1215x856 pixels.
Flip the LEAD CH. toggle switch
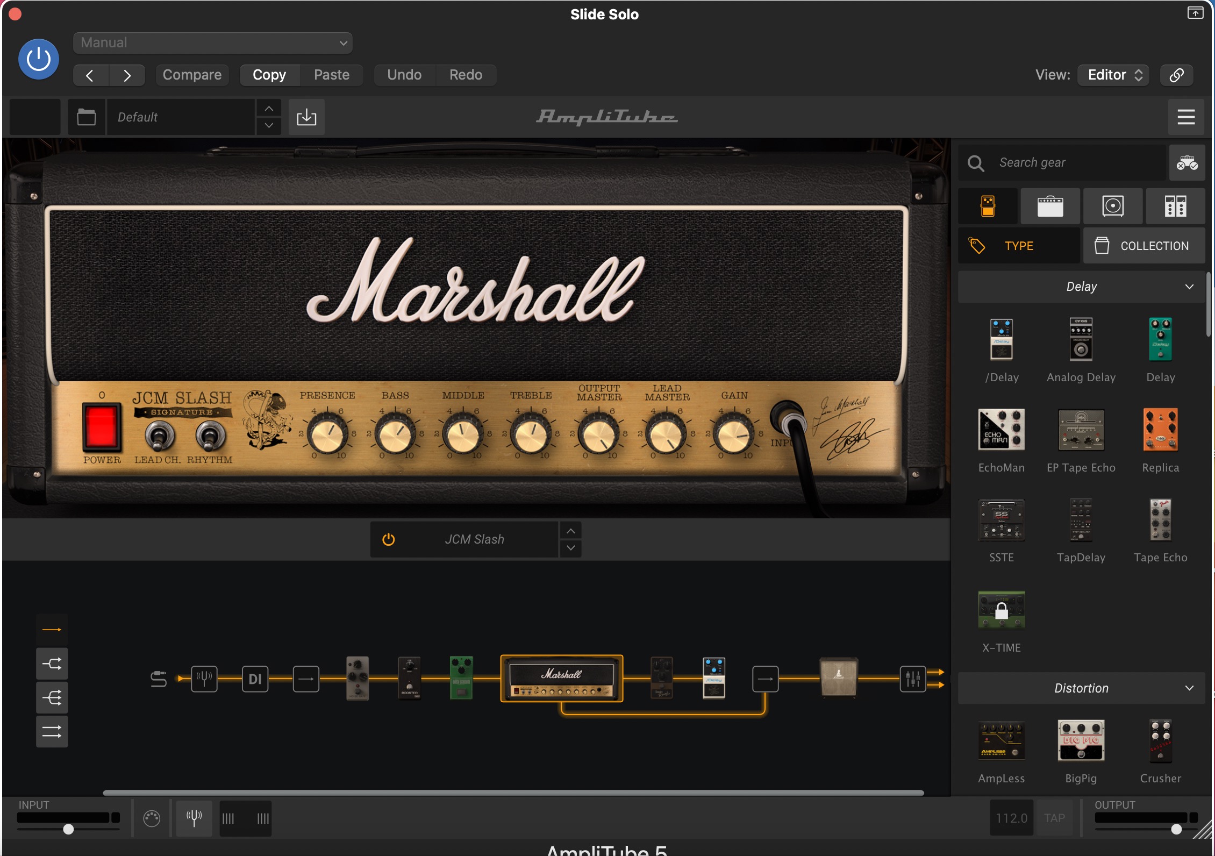click(x=160, y=436)
